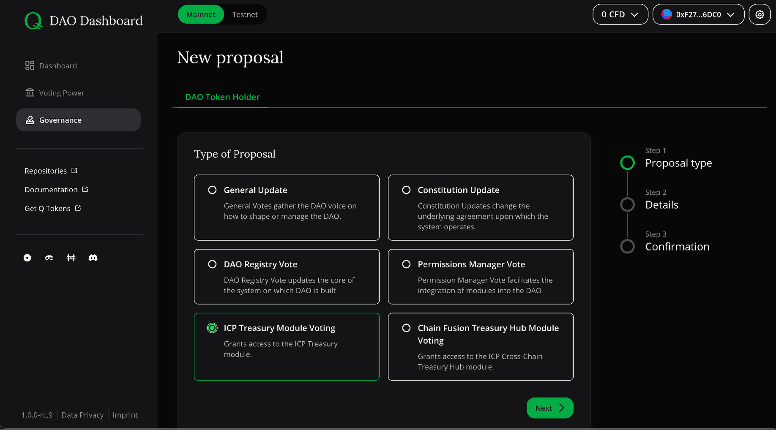Image resolution: width=776 pixels, height=430 pixels.
Task: Click the bridge icon in the sidebar footer
Action: [x=71, y=258]
